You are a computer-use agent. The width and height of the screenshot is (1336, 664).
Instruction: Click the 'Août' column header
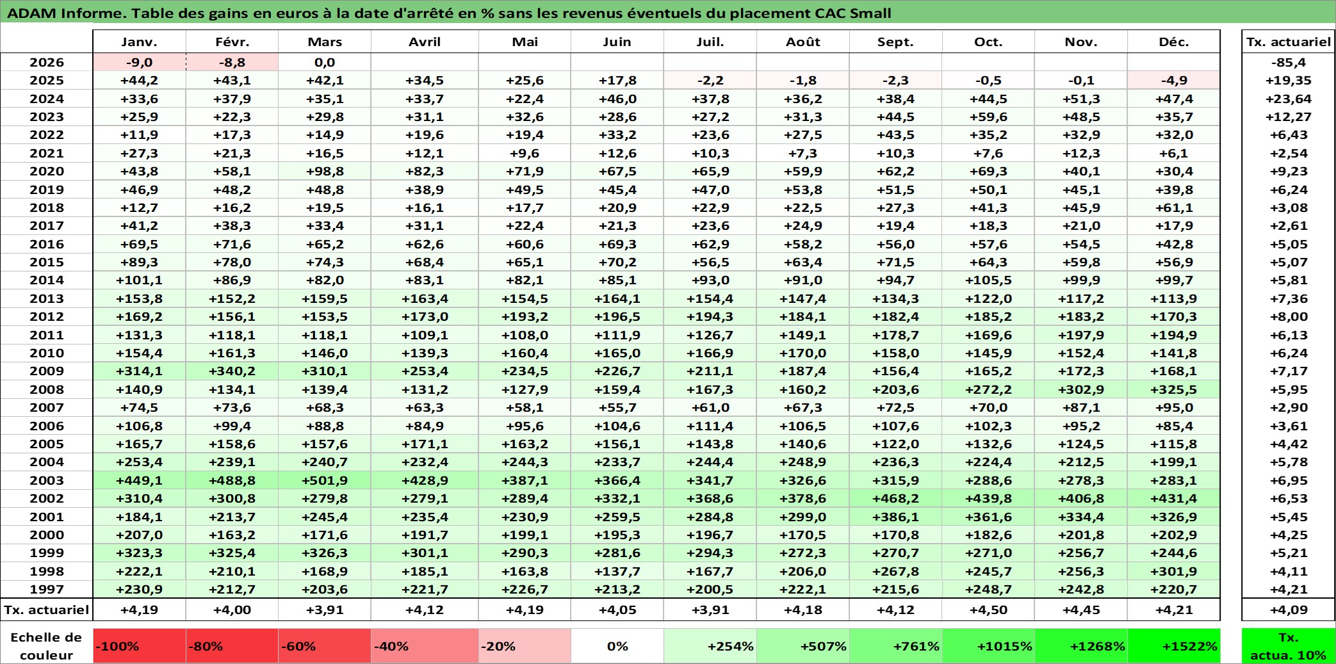click(x=803, y=42)
